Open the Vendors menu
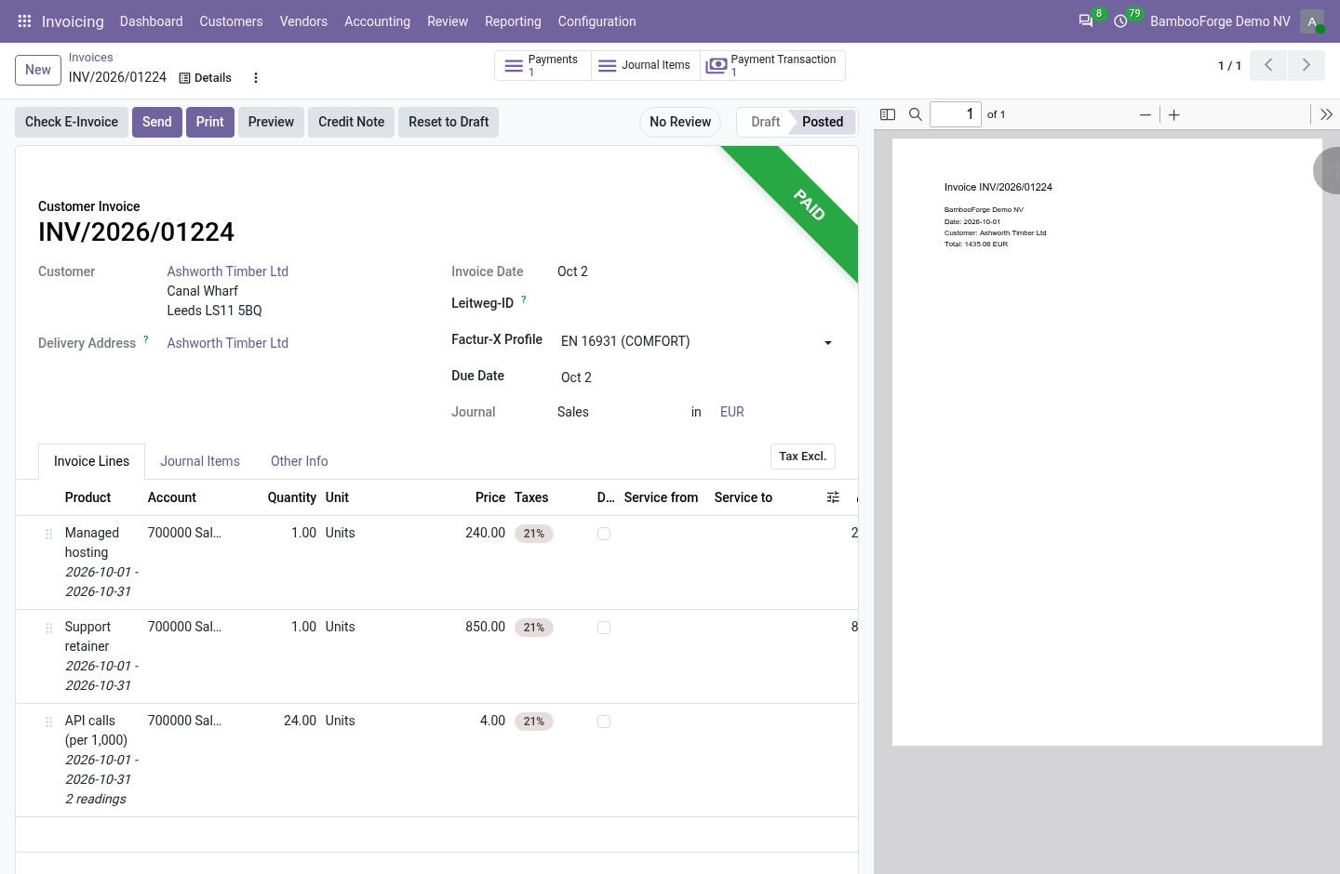1340x874 pixels. 303,21
